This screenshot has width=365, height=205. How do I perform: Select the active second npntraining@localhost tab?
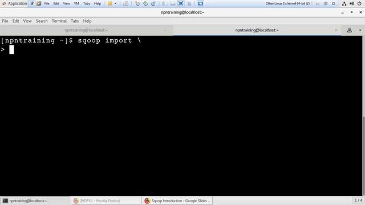(x=257, y=30)
